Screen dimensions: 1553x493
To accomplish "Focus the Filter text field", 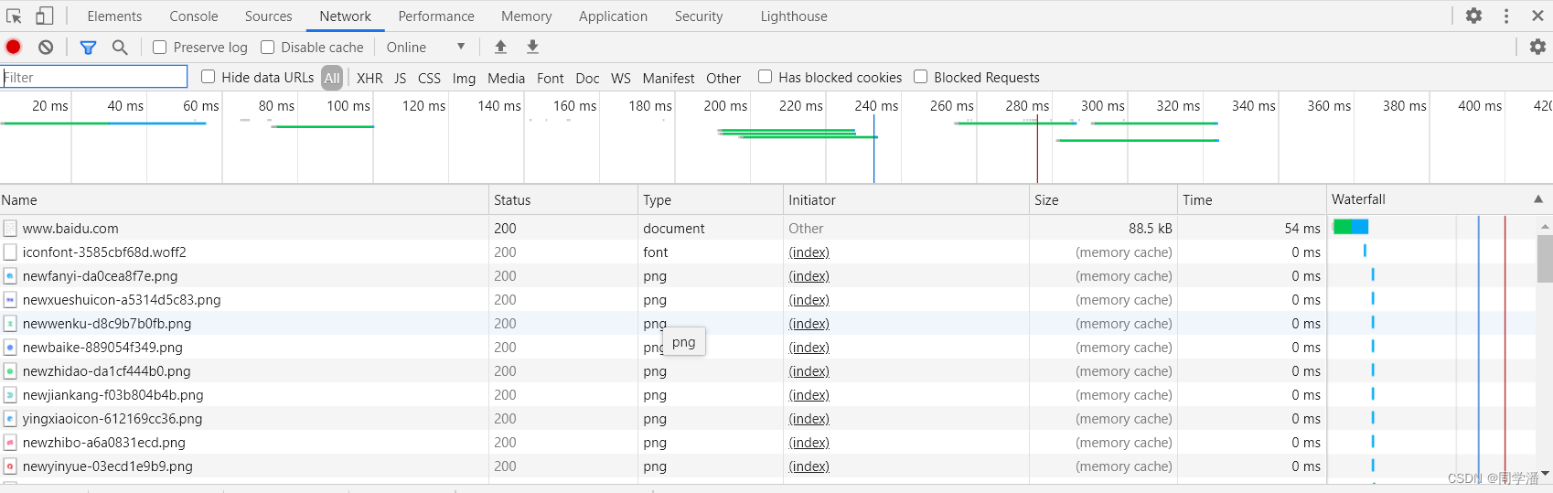I will pos(93,77).
